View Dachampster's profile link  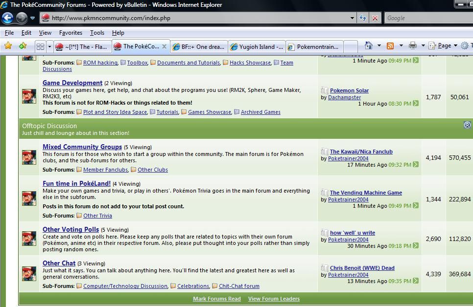345,97
